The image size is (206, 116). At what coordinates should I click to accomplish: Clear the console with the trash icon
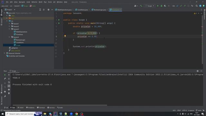[9, 93]
